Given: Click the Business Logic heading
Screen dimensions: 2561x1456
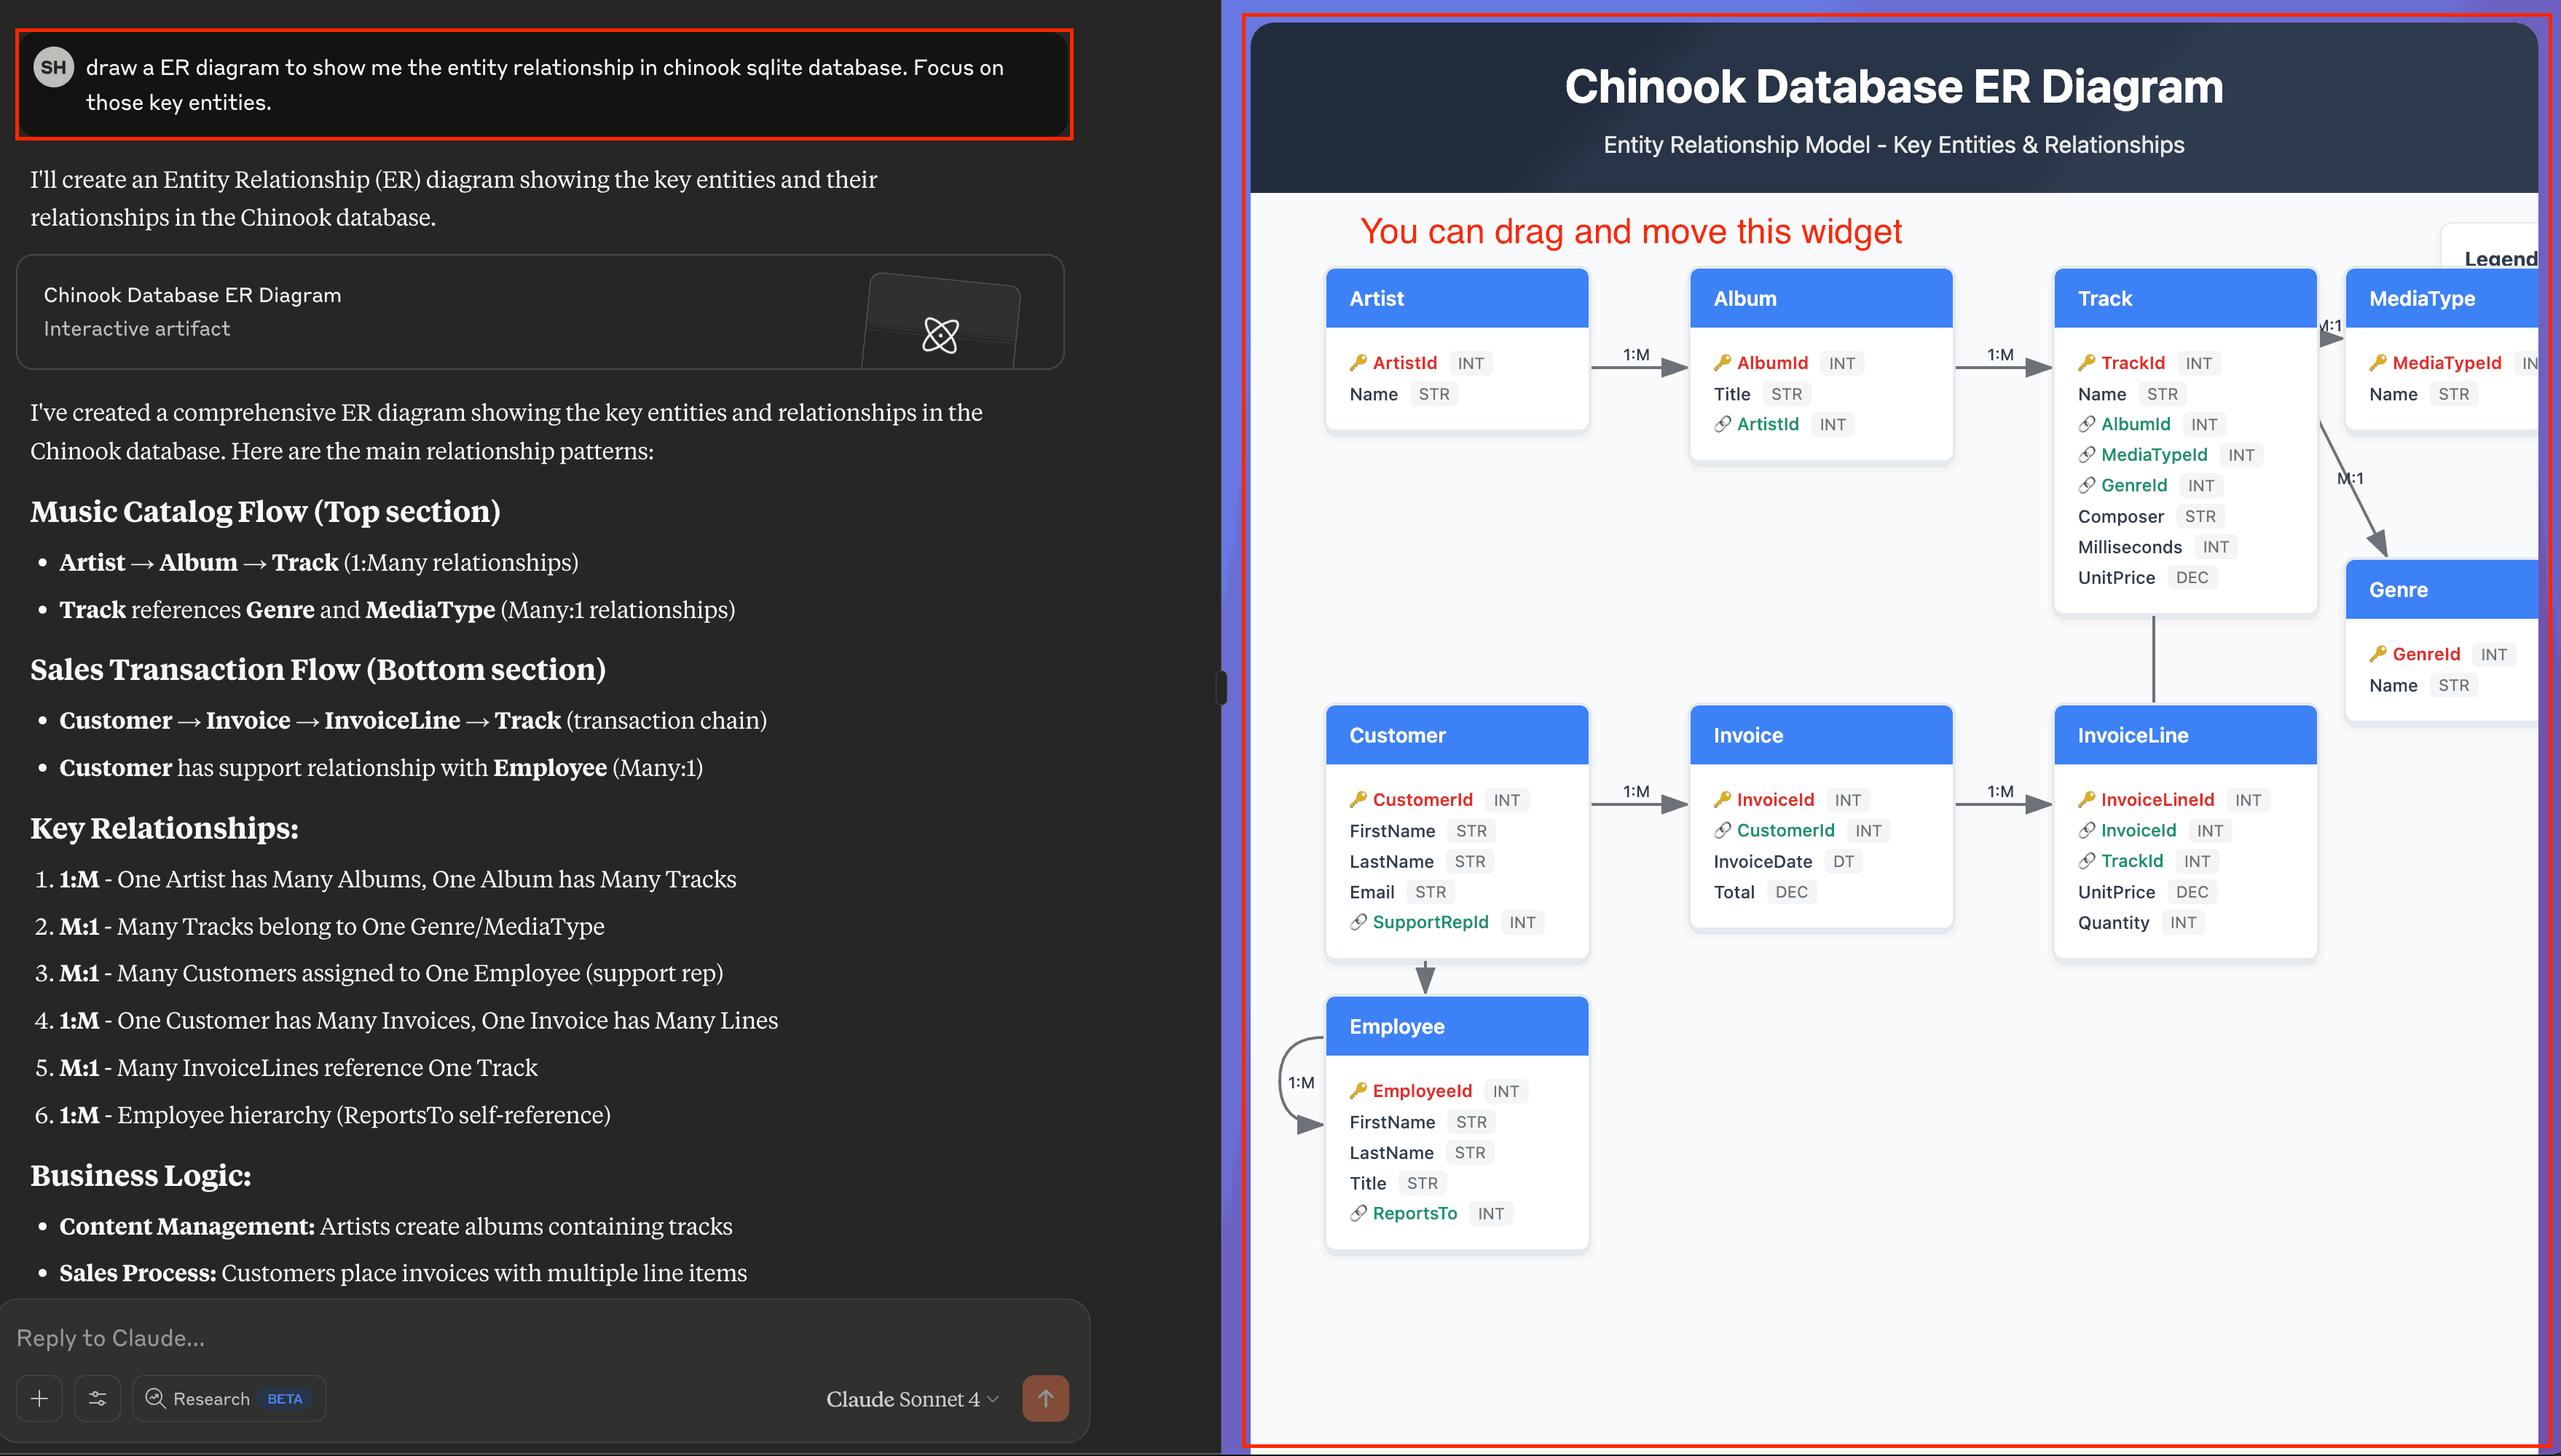Looking at the screenshot, I should pos(141,1175).
